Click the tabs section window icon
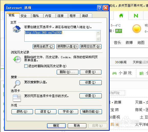Viewport: 148px width, 132px height. (x=17, y=98)
